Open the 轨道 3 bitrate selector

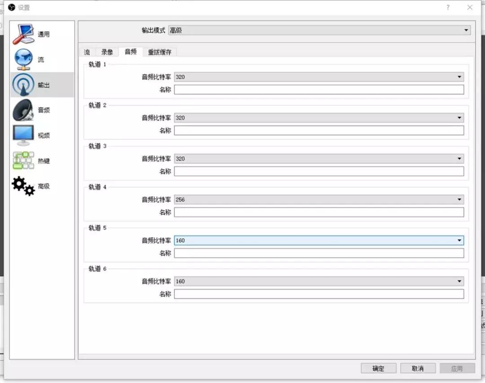tap(459, 158)
